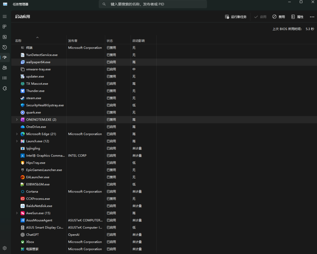Viewport: 317px width, 254px height.
Task: Click the 运行新任务 button
Action: (x=236, y=17)
